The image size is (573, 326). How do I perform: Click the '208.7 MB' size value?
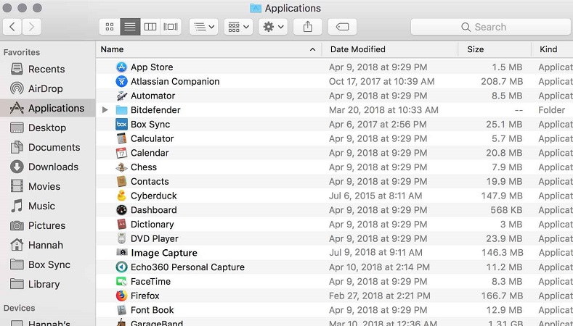coord(502,81)
